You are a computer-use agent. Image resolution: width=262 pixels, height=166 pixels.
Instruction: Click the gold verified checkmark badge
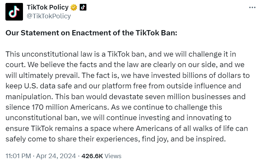click(74, 8)
